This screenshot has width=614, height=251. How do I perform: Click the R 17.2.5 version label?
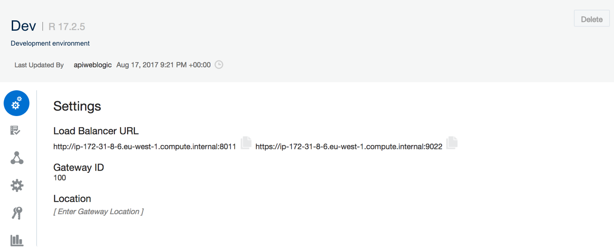66,27
